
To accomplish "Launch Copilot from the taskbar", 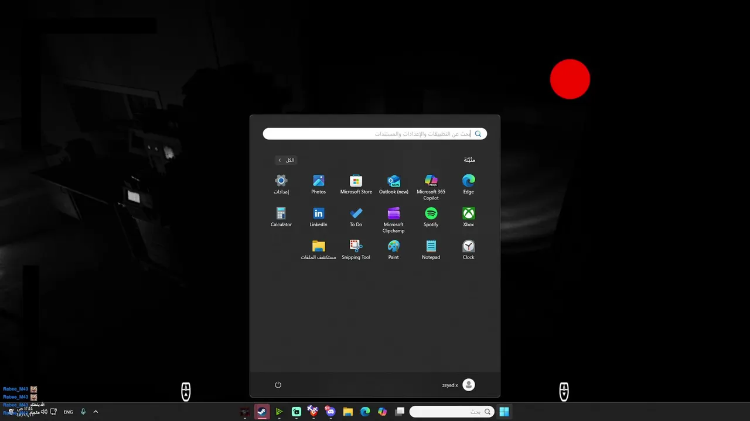I will 383,412.
